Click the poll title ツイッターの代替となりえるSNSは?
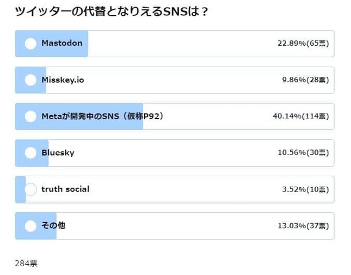Image resolution: width=351 pixels, height=275 pixels. [112, 12]
